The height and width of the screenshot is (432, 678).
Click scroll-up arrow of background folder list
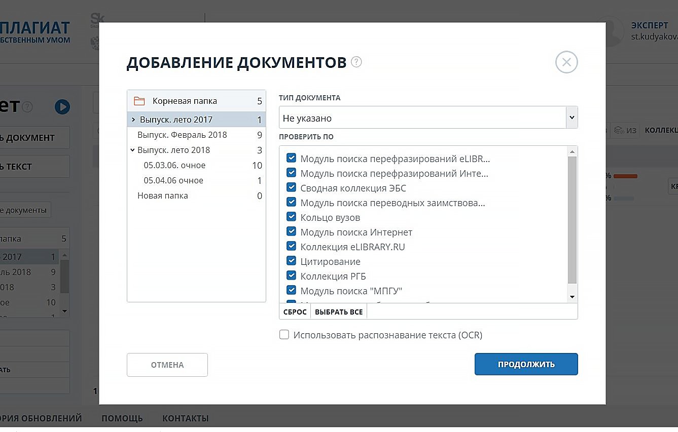tap(64, 255)
